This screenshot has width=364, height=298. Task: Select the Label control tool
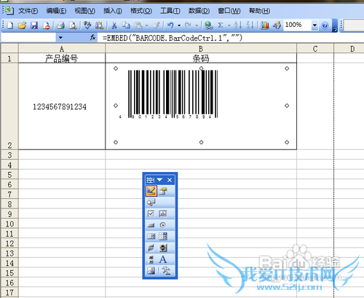pos(163,259)
